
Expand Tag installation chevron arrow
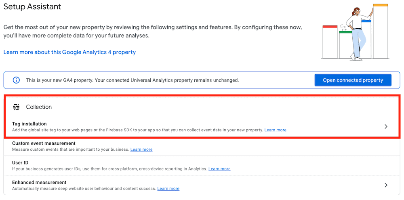(386, 126)
